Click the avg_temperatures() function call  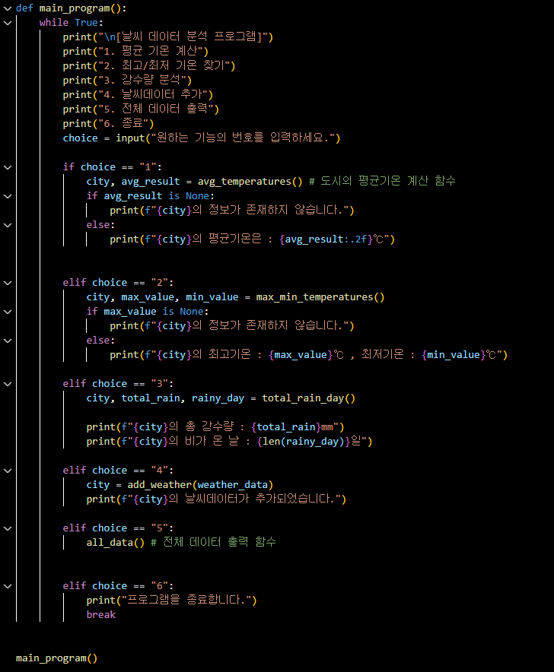coord(250,182)
